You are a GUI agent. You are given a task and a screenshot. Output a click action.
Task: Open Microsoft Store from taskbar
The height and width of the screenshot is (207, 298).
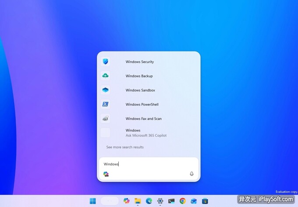(x=205, y=201)
